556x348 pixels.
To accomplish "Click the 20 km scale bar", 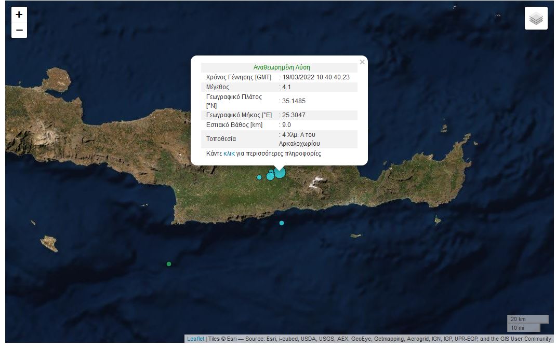I will (527, 319).
